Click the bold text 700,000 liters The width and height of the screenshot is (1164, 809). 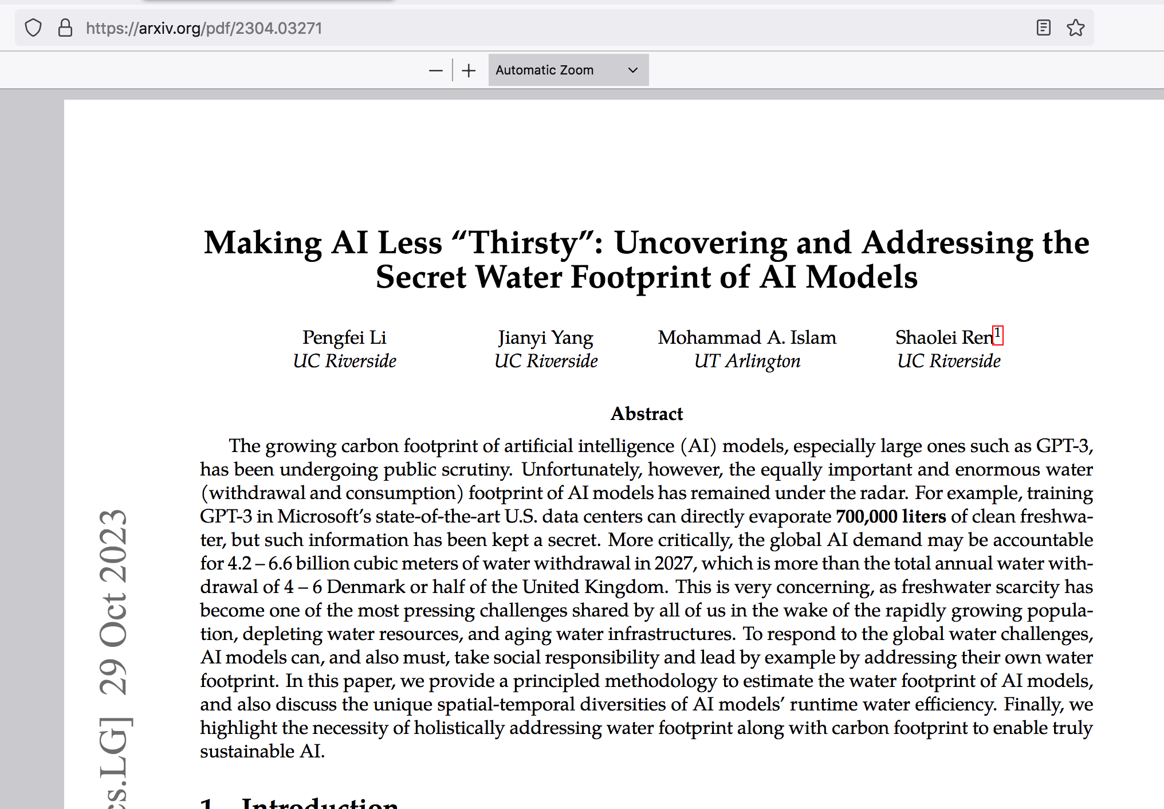[x=891, y=516]
